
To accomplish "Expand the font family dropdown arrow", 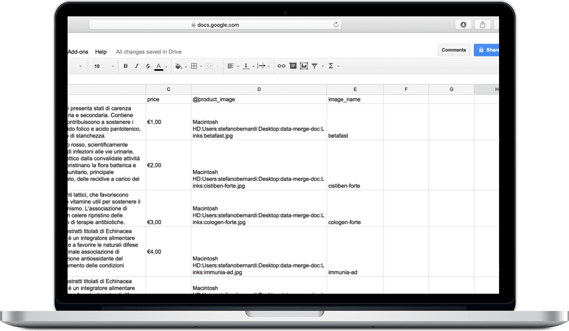I will pyautogui.click(x=81, y=67).
